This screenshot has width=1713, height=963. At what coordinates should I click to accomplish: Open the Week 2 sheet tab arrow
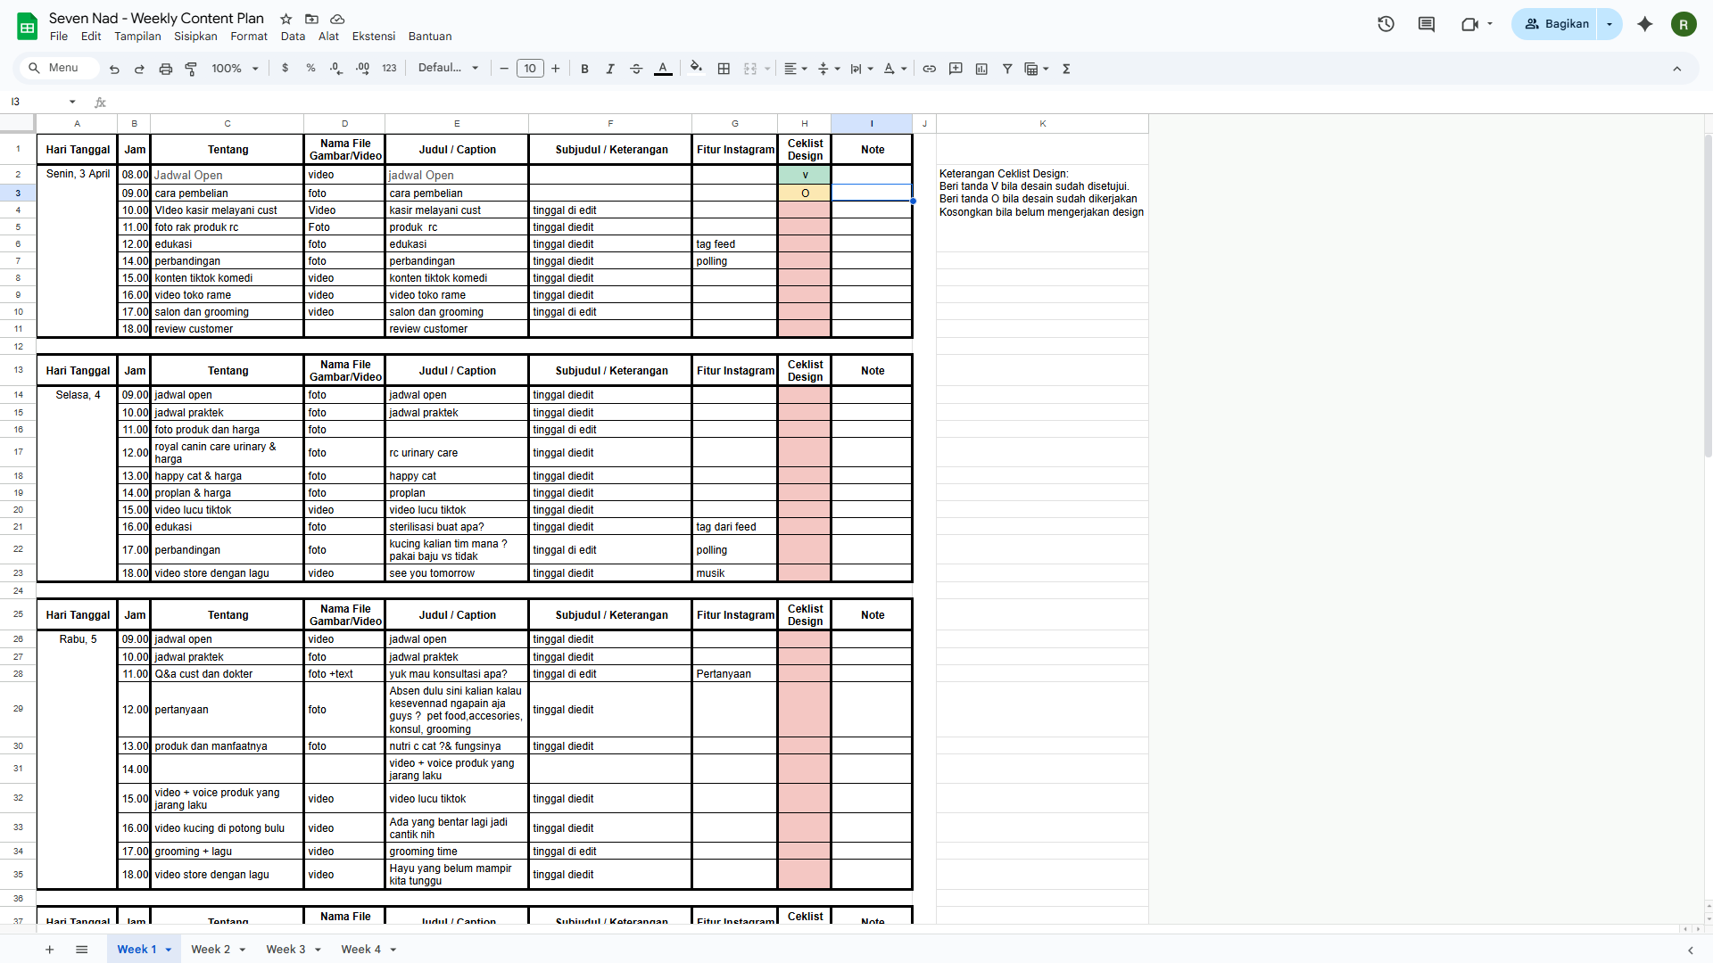[243, 950]
